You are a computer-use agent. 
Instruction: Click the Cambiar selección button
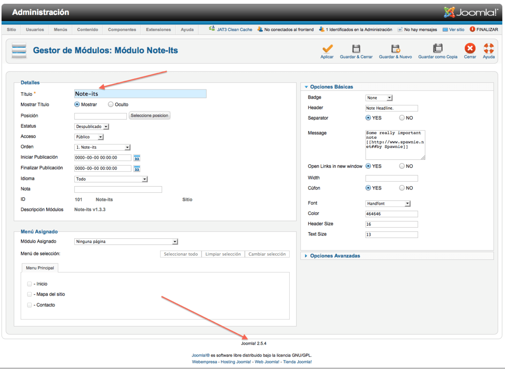tap(267, 254)
